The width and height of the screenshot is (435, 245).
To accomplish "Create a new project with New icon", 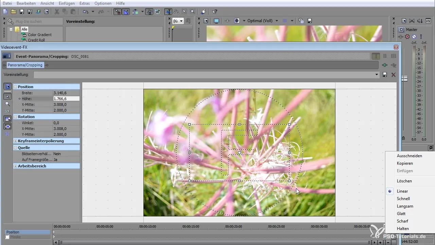I will pos(5,12).
